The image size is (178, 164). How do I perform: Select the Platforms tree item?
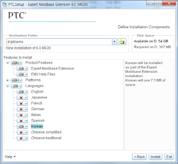[33, 80]
